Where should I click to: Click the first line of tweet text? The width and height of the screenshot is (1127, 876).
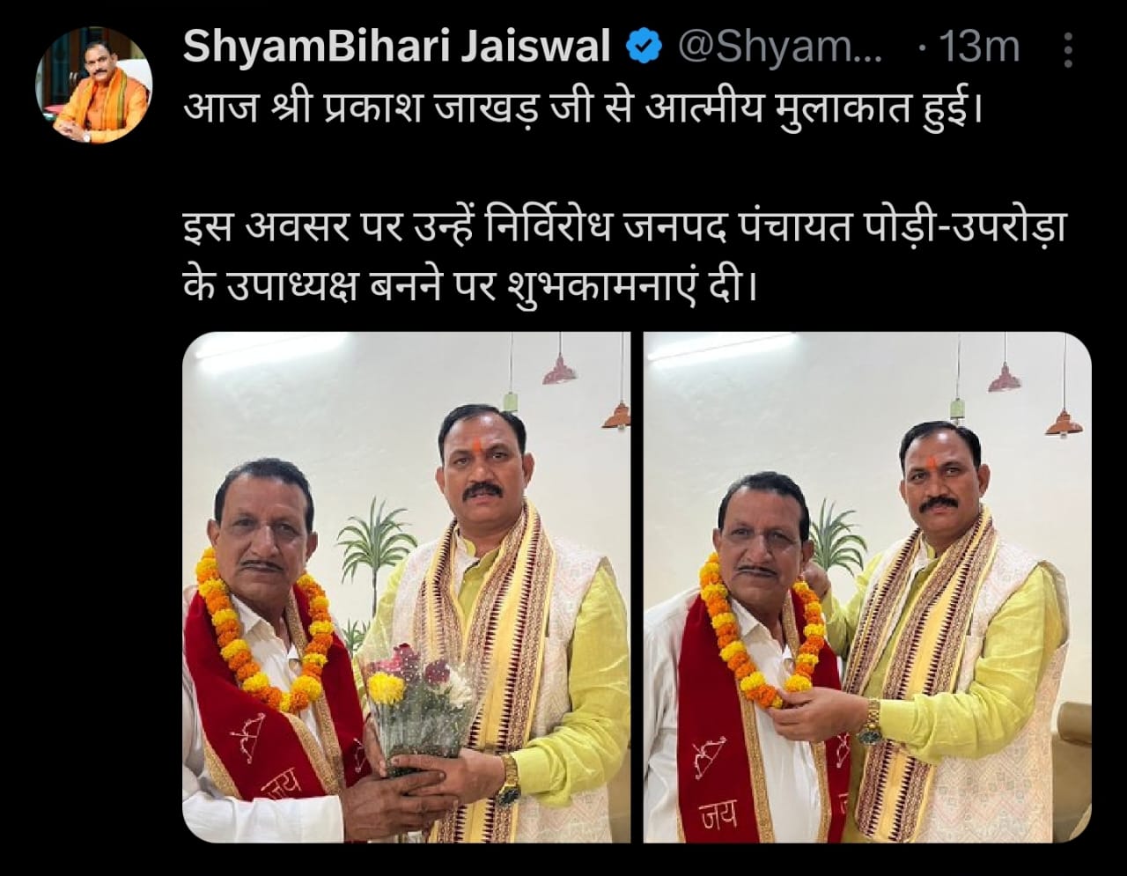[x=582, y=113]
